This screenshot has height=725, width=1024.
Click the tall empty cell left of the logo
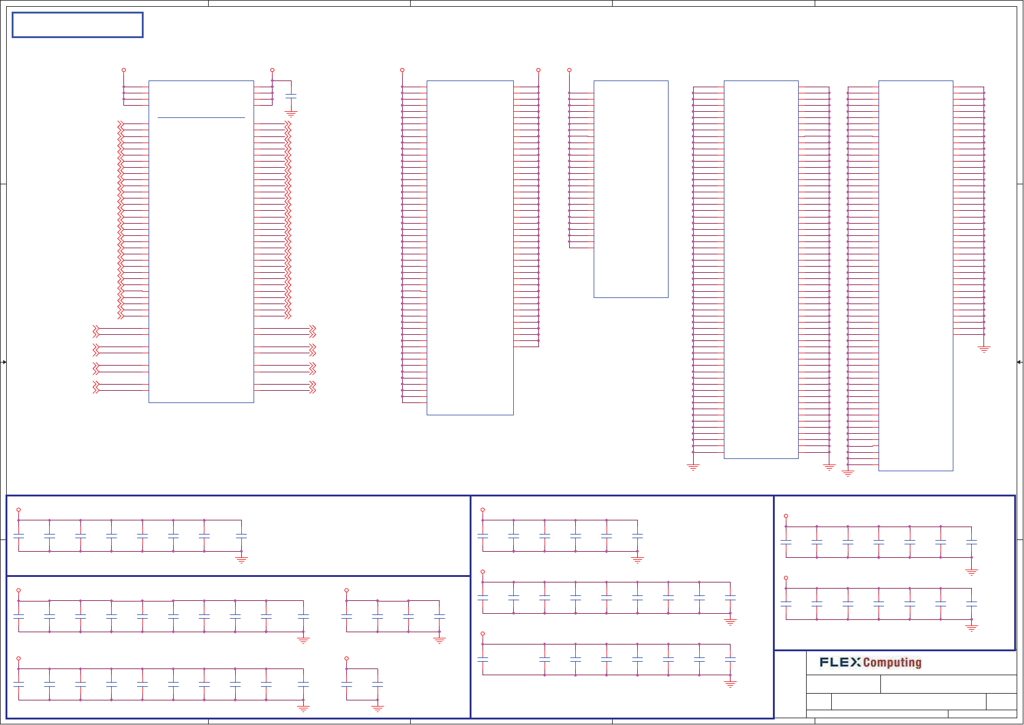pyautogui.click(x=790, y=684)
